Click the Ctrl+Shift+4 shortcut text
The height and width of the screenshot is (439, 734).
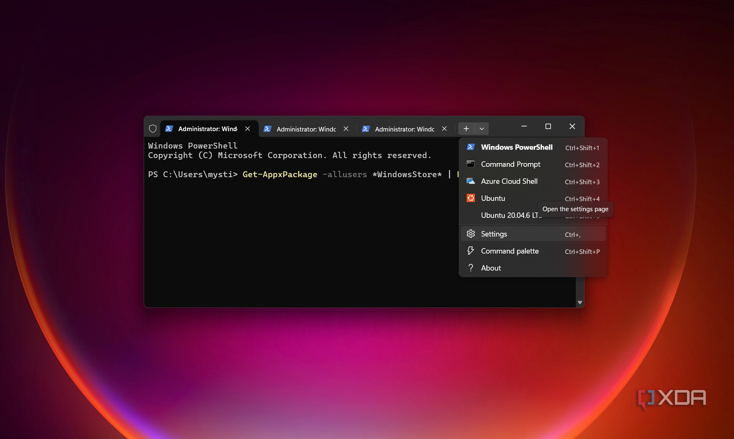pyautogui.click(x=582, y=199)
